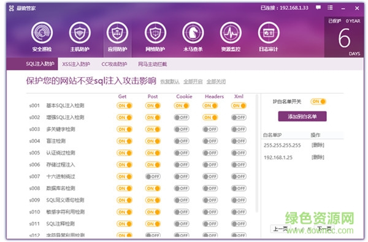This screenshot has width=368, height=242.
Task: Toggle s011 Xml switch
Action: pyautogui.click(x=239, y=224)
